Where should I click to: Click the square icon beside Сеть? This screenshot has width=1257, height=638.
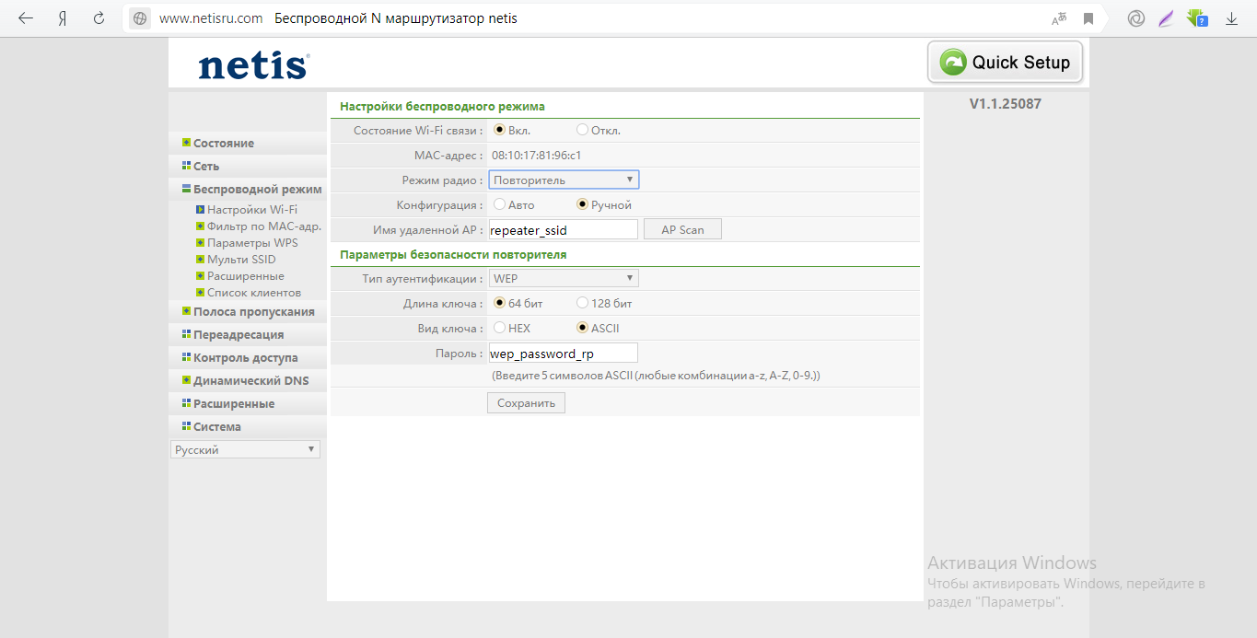[x=186, y=166]
